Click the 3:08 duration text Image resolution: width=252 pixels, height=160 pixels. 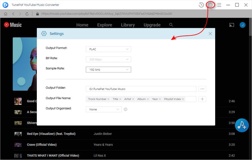[232, 134]
